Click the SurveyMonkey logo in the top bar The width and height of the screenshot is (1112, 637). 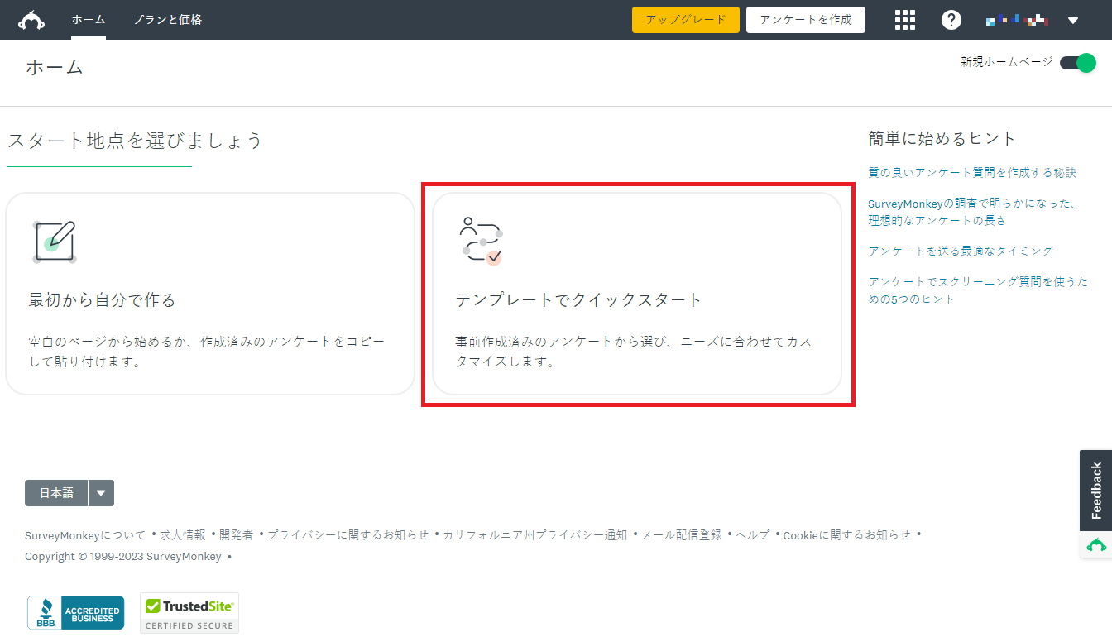click(32, 18)
